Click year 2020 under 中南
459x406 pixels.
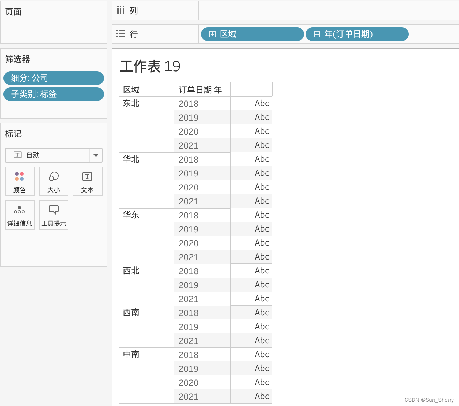pos(189,383)
